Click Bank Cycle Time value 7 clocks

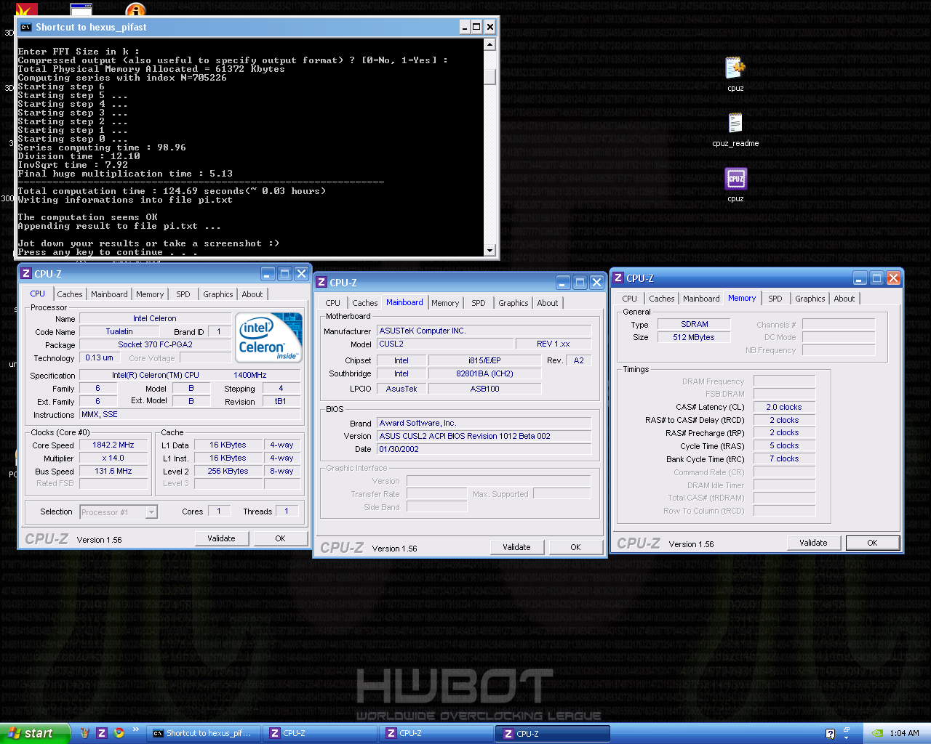click(x=784, y=458)
